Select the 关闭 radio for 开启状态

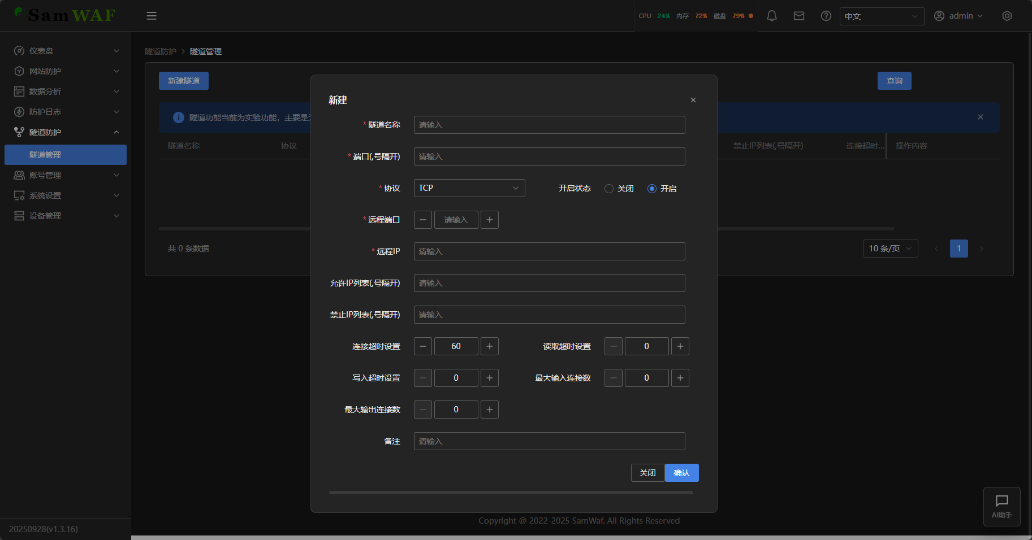(x=609, y=189)
